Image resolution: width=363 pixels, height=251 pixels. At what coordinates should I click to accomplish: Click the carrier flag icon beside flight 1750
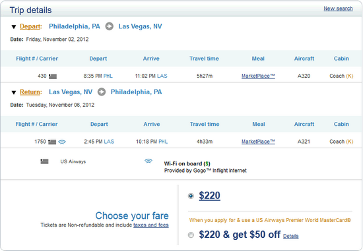click(52, 142)
